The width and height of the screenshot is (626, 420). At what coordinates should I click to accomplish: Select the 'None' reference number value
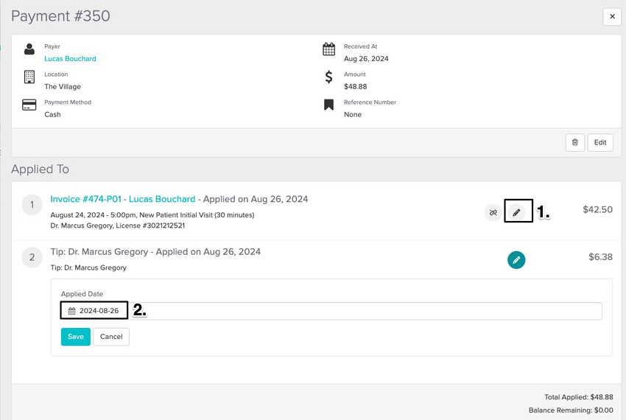353,115
